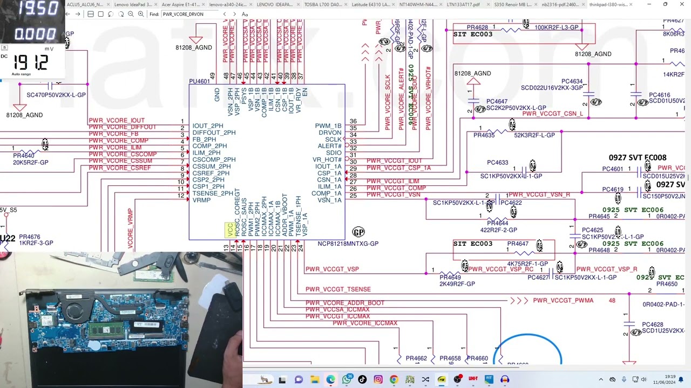Zoom in on the schematic

tap(141, 14)
